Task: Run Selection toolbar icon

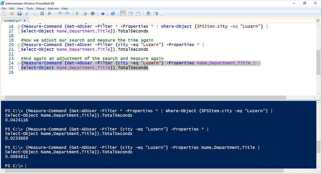Action: click(85, 14)
